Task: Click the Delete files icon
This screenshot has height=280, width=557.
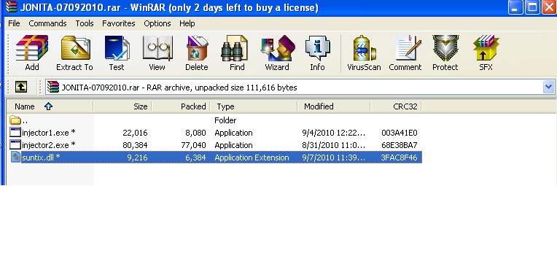Action: coord(196,53)
